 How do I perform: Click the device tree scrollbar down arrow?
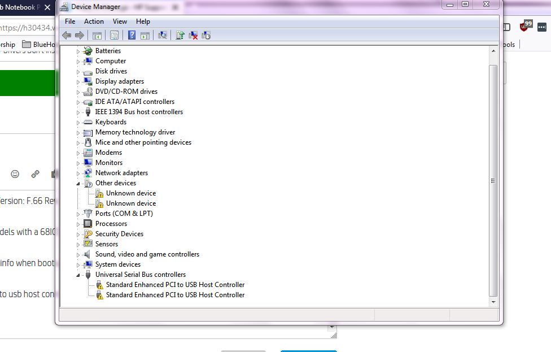[x=493, y=302]
